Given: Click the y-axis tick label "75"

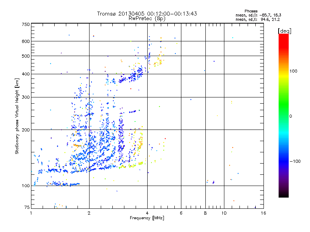Looking at the screenshot, I should click(x=27, y=207).
